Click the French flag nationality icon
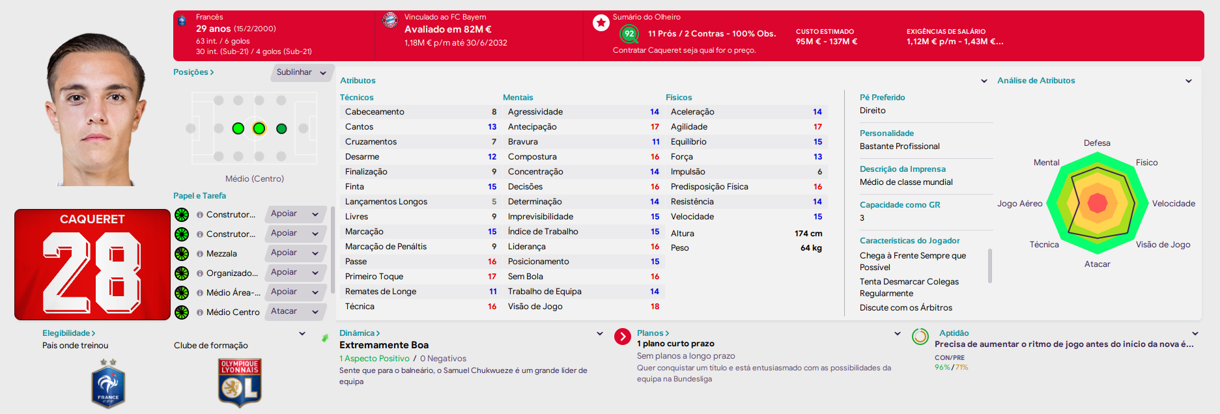Image resolution: width=1220 pixels, height=414 pixels. 182,20
